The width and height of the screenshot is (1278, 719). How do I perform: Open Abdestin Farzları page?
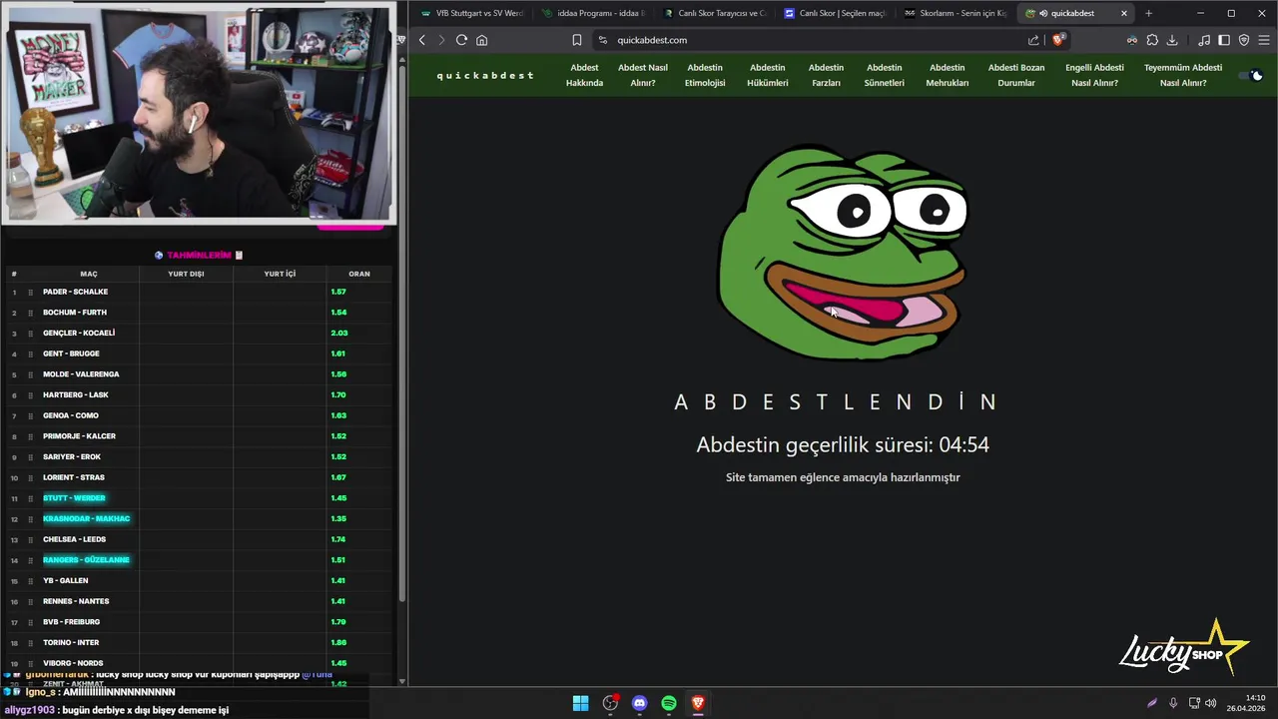826,75
